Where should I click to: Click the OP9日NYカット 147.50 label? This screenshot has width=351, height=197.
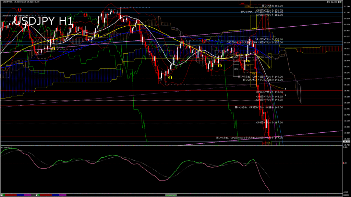[x=269, y=123]
